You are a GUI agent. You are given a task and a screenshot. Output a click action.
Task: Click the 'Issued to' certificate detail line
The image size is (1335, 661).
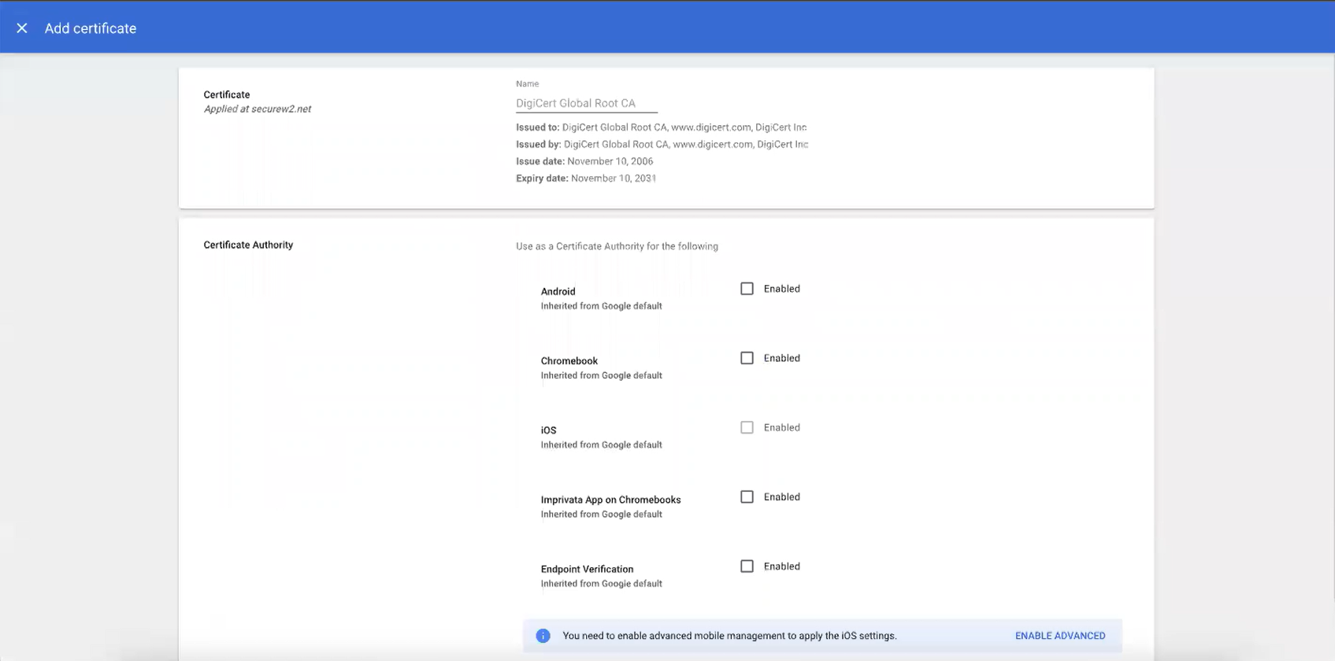pos(661,127)
